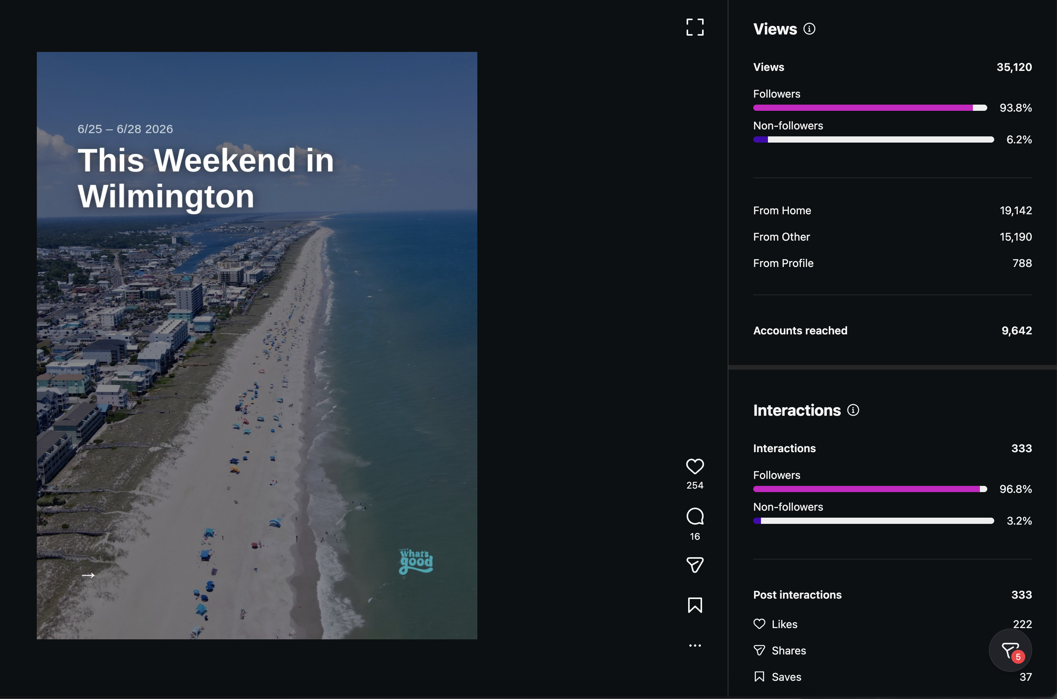Click the What's Good logo on the post
The height and width of the screenshot is (699, 1057).
coord(416,562)
